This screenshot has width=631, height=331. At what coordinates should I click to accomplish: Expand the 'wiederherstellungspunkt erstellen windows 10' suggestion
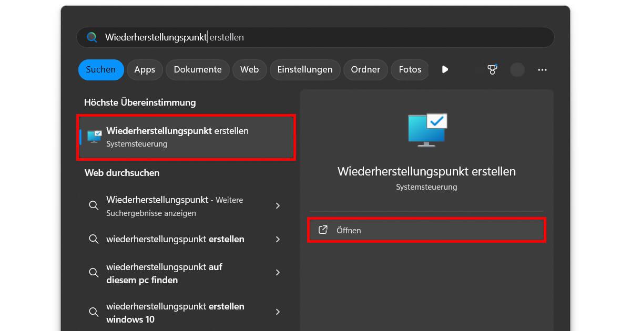pos(278,312)
